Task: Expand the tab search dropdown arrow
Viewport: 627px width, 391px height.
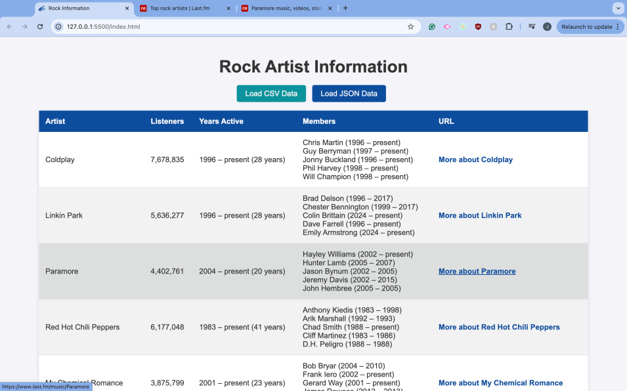Action: coord(618,8)
